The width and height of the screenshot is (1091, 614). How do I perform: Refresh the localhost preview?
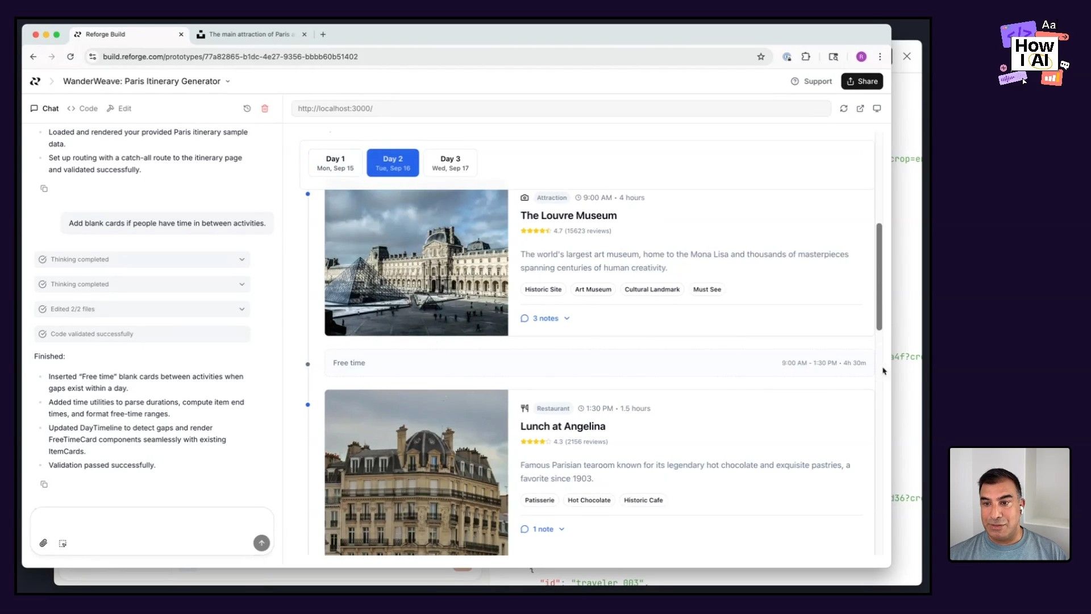843,109
